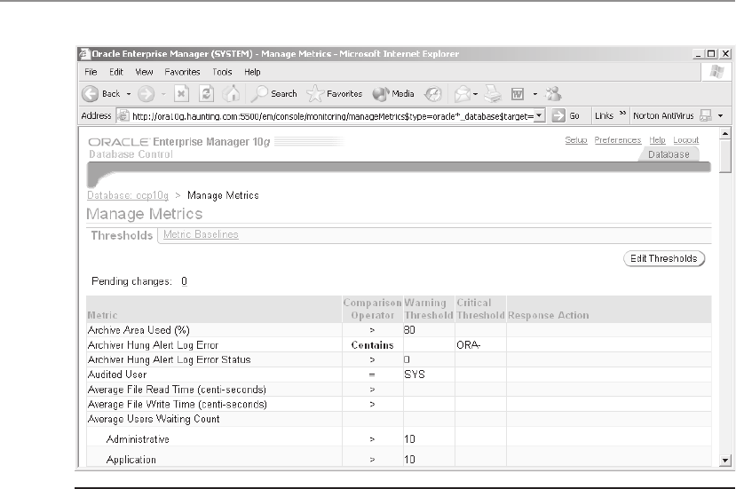Viewport: 736px width, 489px height.
Task: Open the Edit menu
Action: point(116,72)
